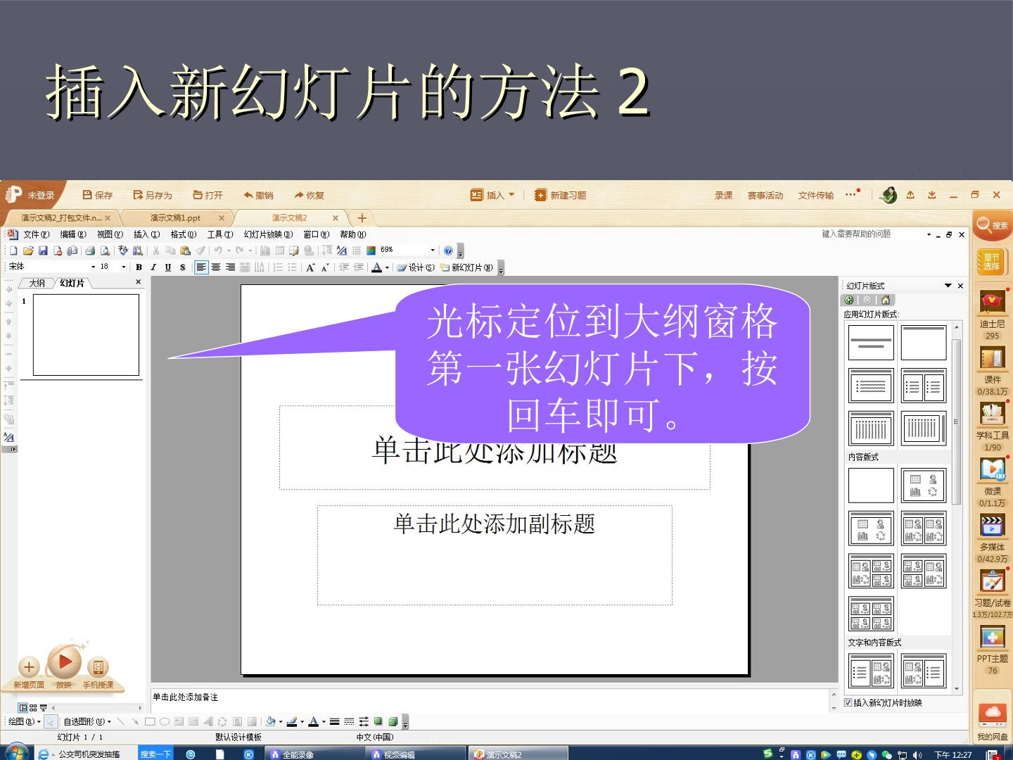
Task: Click the 搜索 magnifier icon in sidebar
Action: coord(992,225)
